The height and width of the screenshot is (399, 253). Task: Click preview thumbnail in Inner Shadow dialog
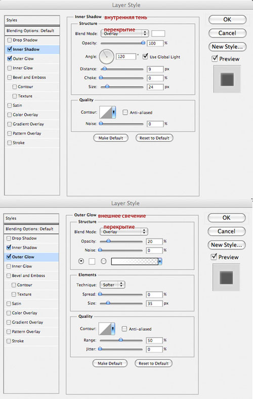tap(227, 79)
